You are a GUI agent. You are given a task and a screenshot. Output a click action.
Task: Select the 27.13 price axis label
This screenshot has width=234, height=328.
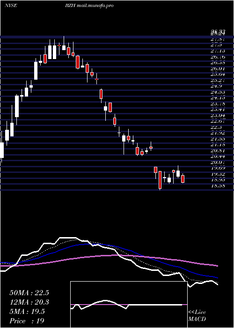pos(218,51)
